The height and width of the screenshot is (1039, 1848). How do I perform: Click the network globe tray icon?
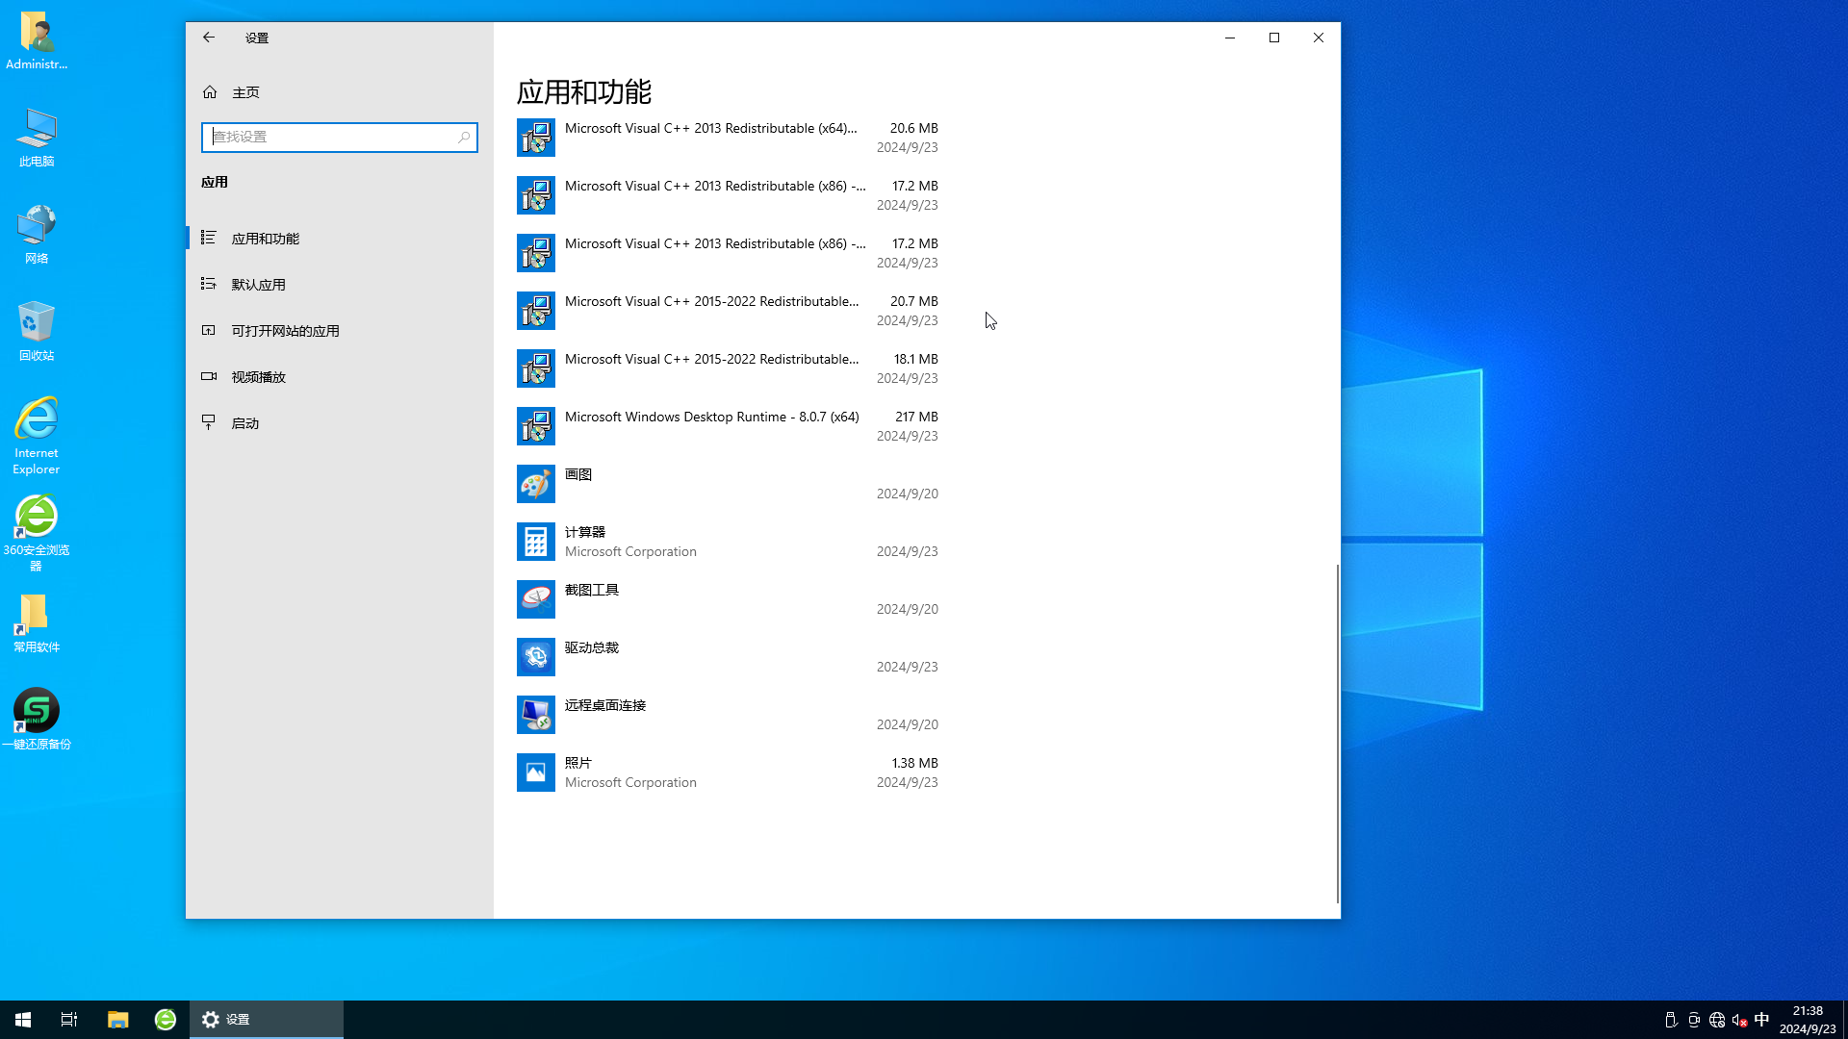[x=1717, y=1020]
